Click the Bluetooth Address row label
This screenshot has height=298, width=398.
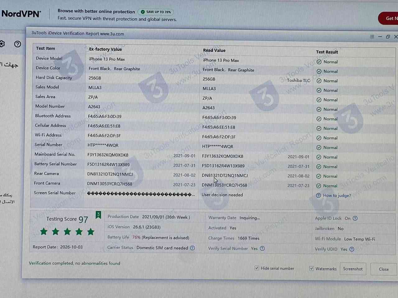[x=53, y=116]
